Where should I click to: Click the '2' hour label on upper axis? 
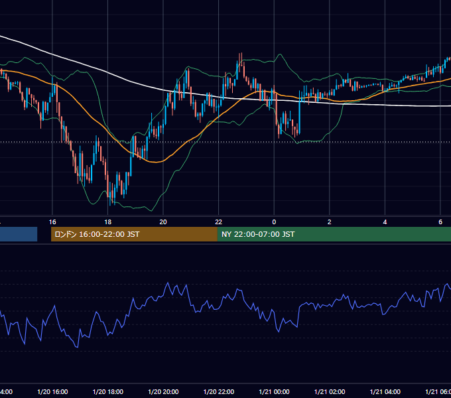point(330,222)
